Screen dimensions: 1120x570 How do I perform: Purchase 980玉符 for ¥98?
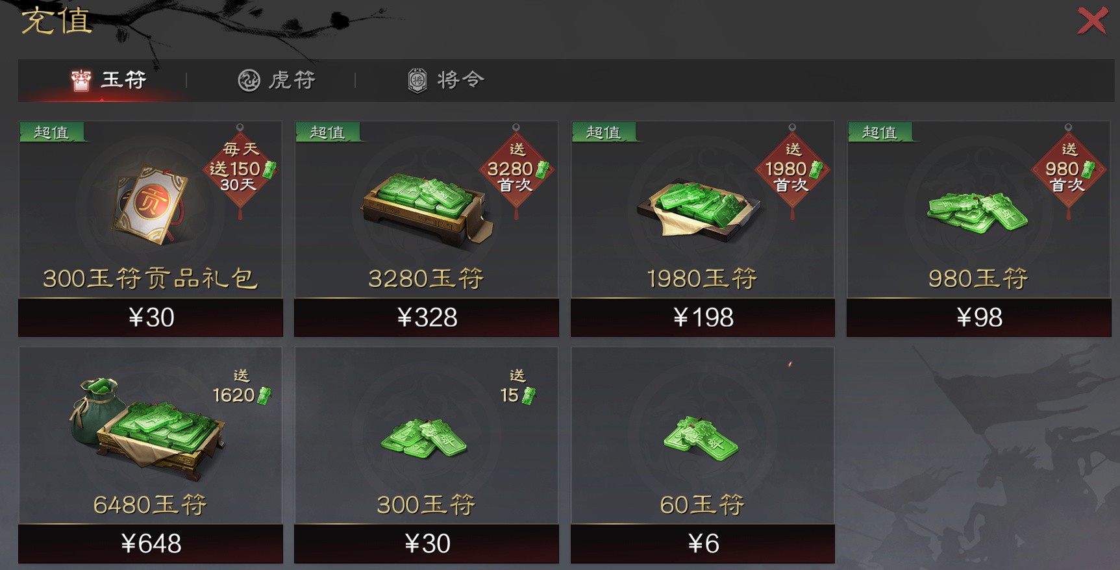tap(979, 317)
